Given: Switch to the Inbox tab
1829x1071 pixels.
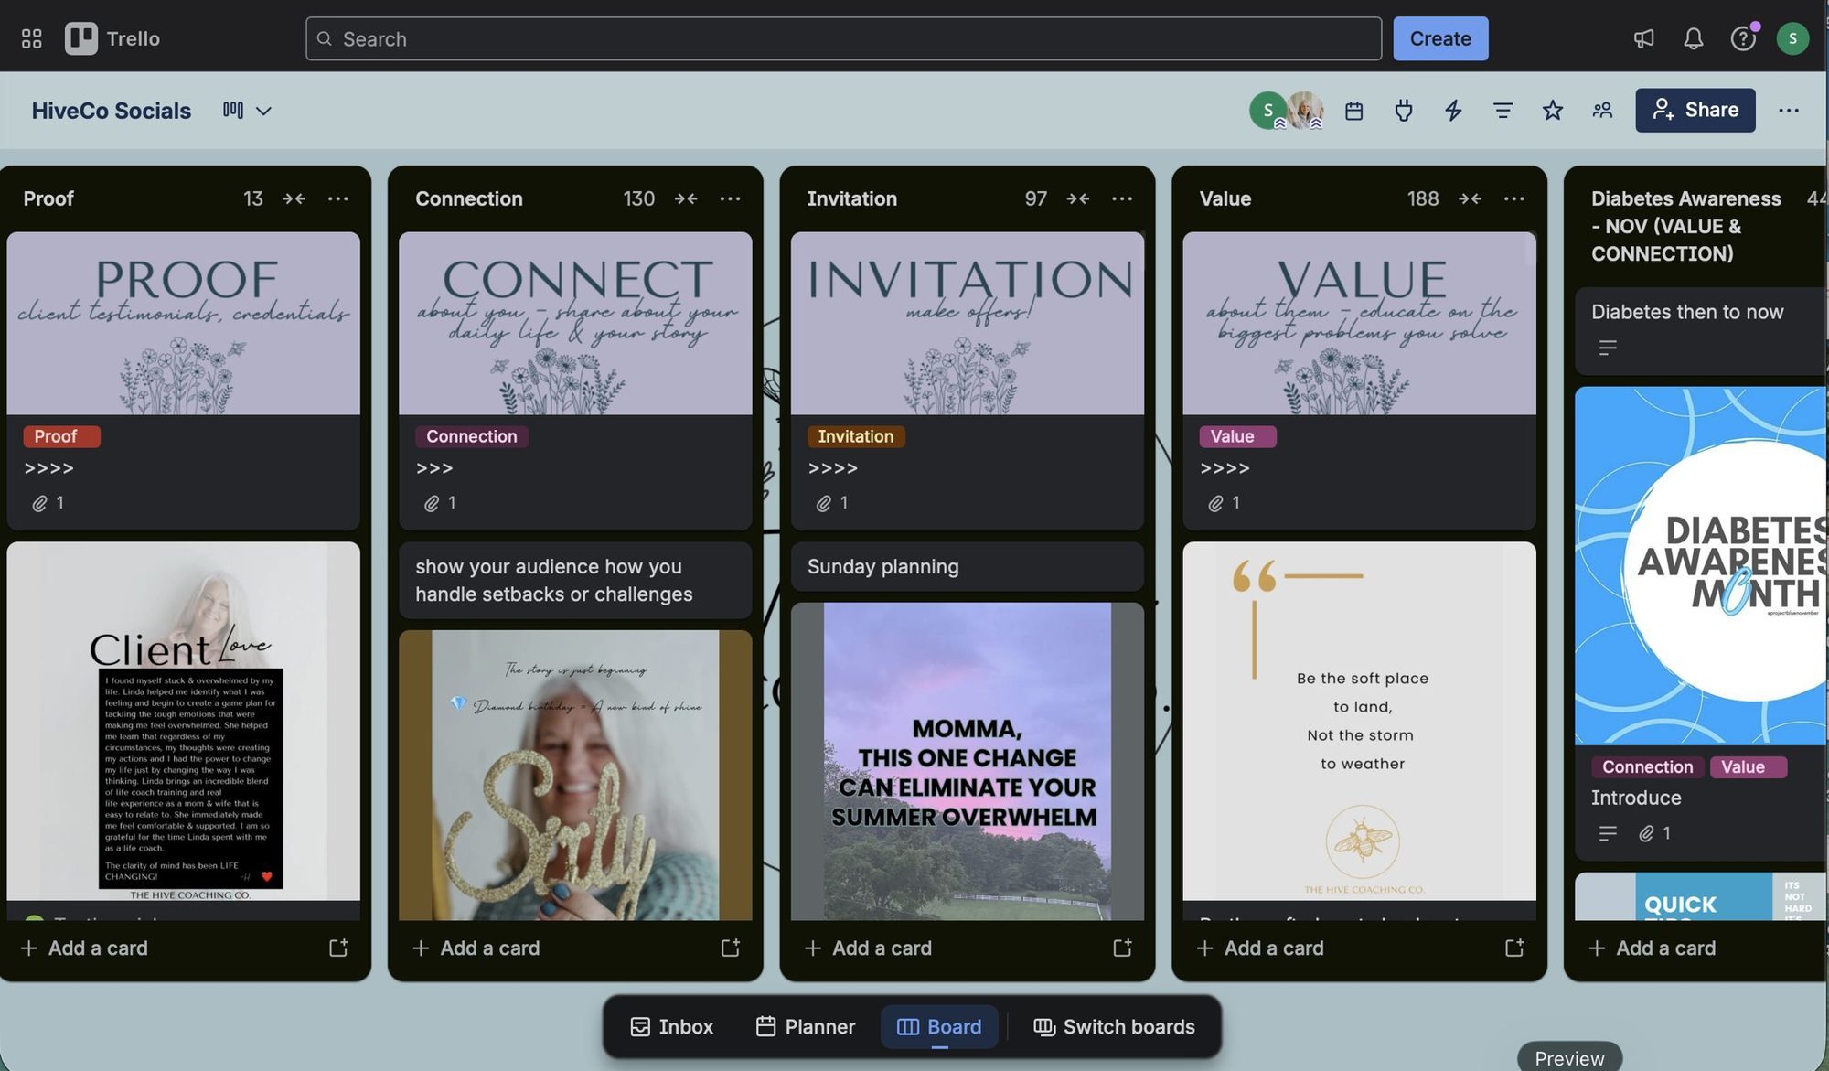Looking at the screenshot, I should point(672,1026).
